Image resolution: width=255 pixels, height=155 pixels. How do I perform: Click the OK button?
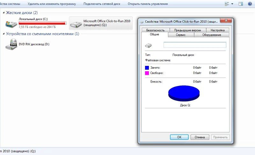179,137
